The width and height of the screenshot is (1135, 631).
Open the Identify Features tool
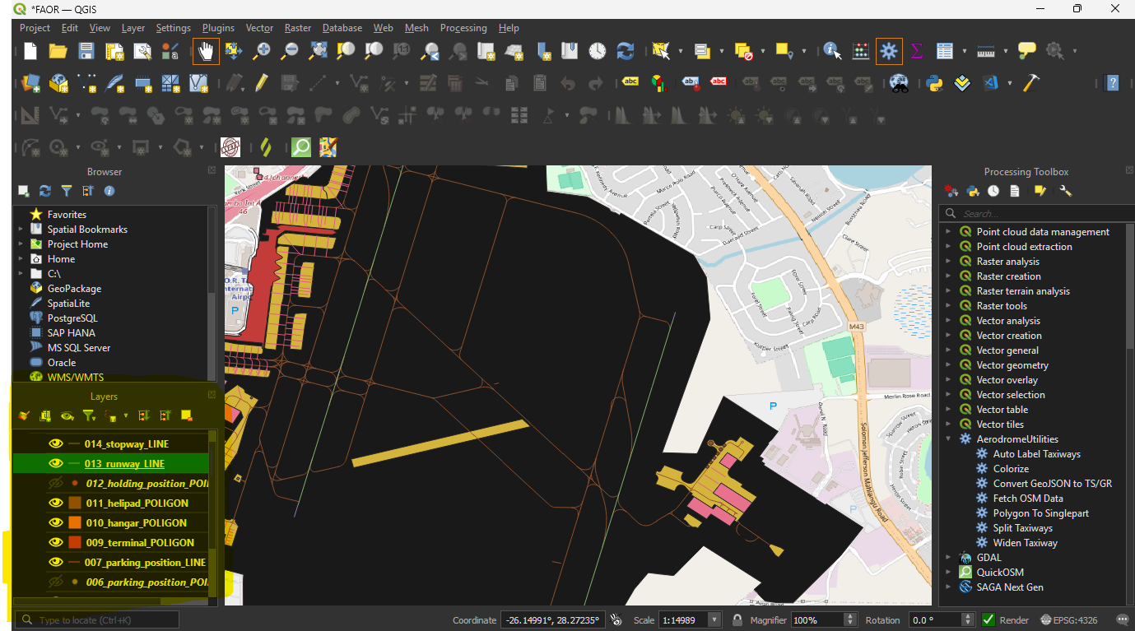click(832, 51)
